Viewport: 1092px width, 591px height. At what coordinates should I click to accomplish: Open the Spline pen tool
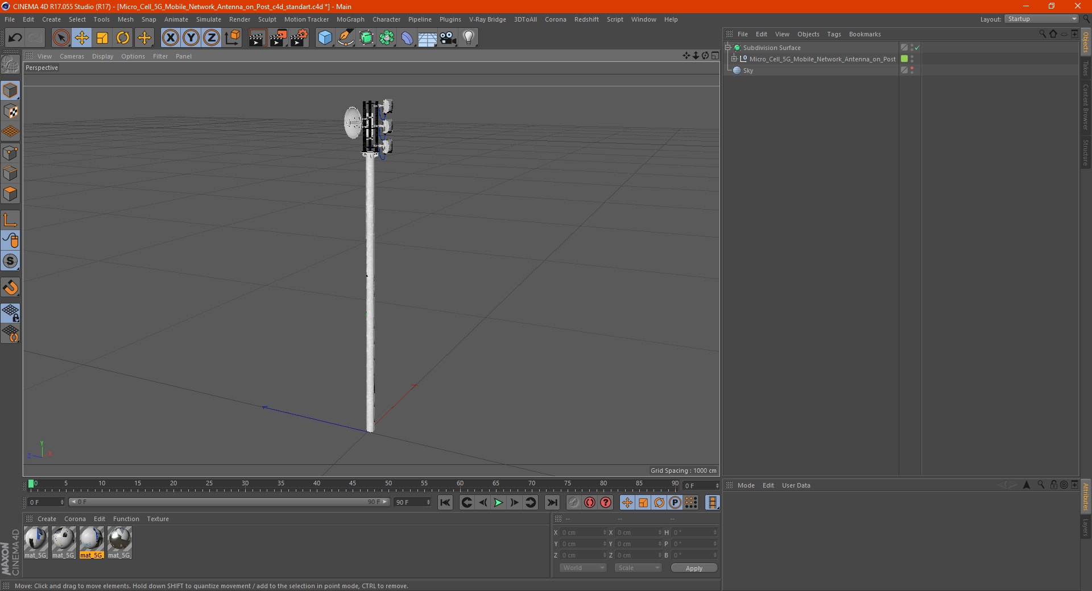tap(346, 38)
